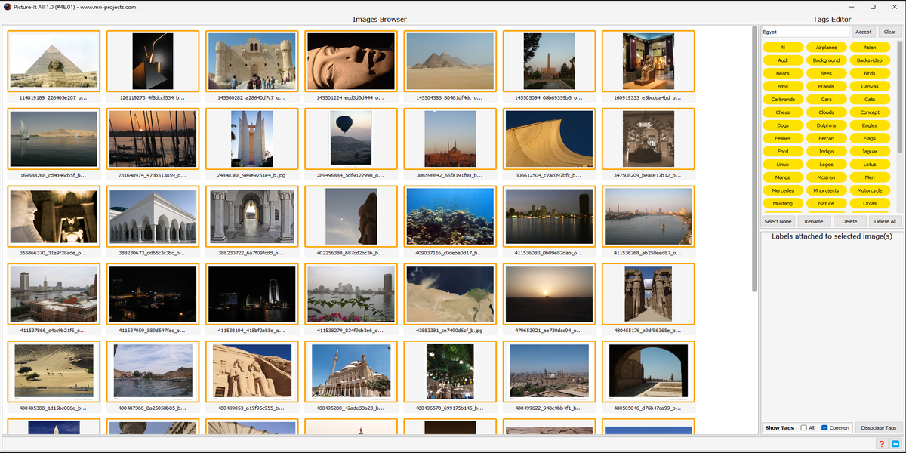Select the Ferrari tag

[827, 138]
